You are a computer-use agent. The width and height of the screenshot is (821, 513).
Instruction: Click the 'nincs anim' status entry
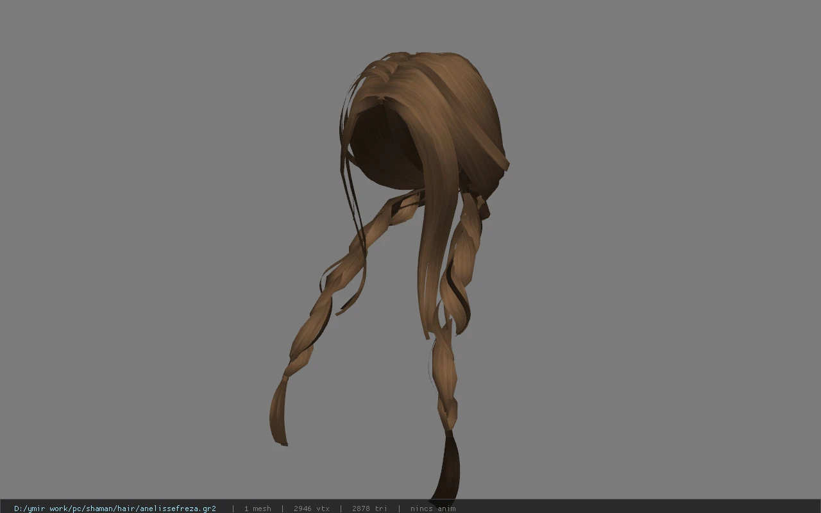pos(433,509)
